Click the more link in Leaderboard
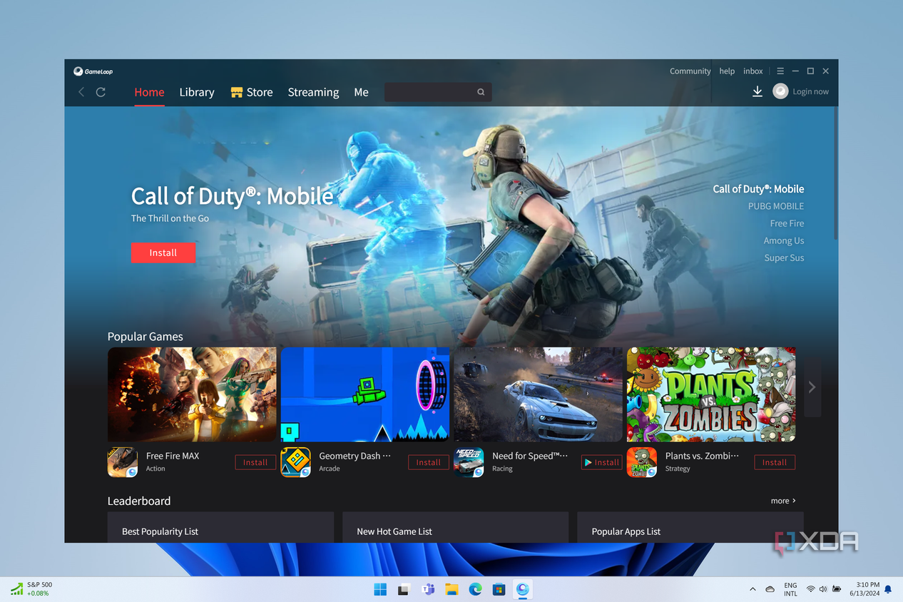Viewport: 903px width, 602px height. [x=783, y=501]
